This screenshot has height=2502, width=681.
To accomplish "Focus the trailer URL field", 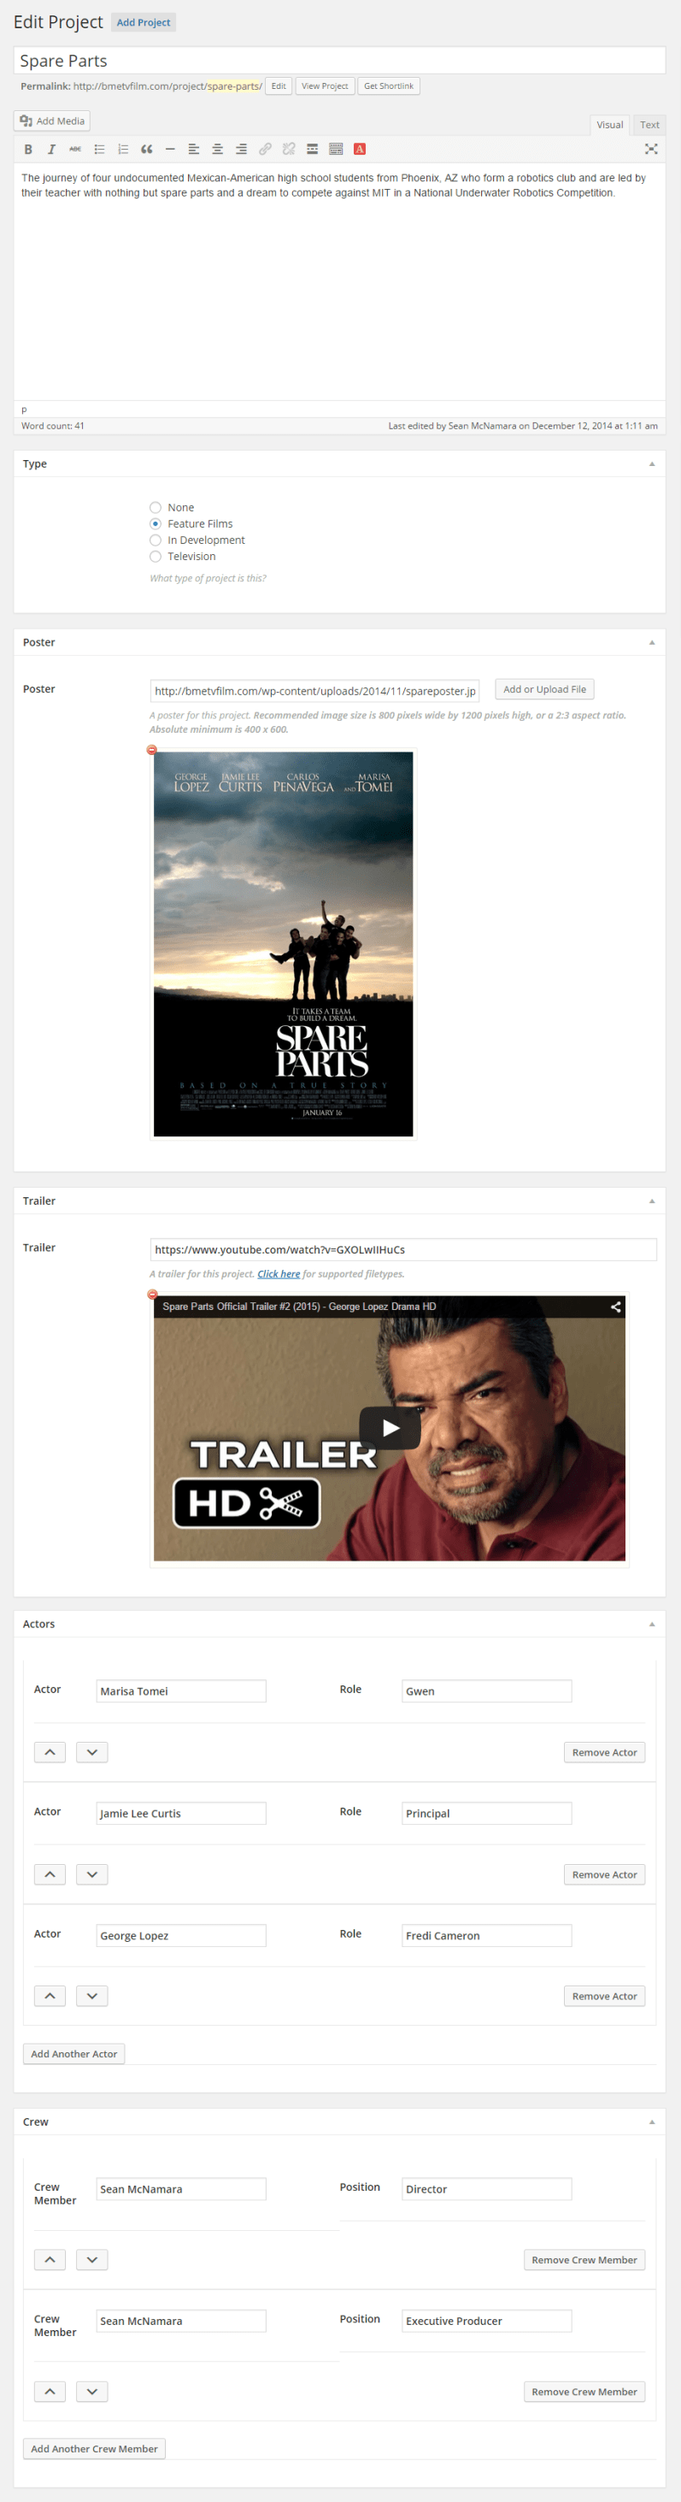I will coord(402,1249).
